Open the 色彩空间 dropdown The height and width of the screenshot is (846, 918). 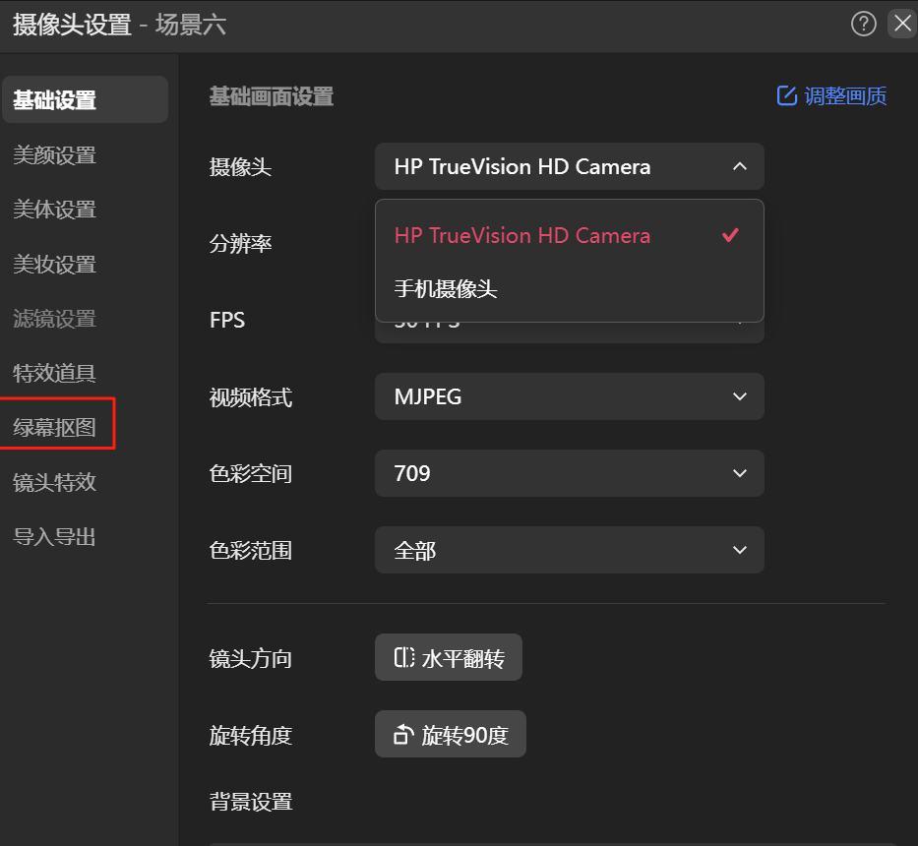coord(570,473)
